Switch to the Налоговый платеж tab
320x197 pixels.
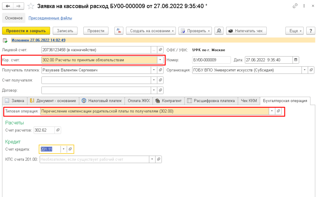point(102,101)
